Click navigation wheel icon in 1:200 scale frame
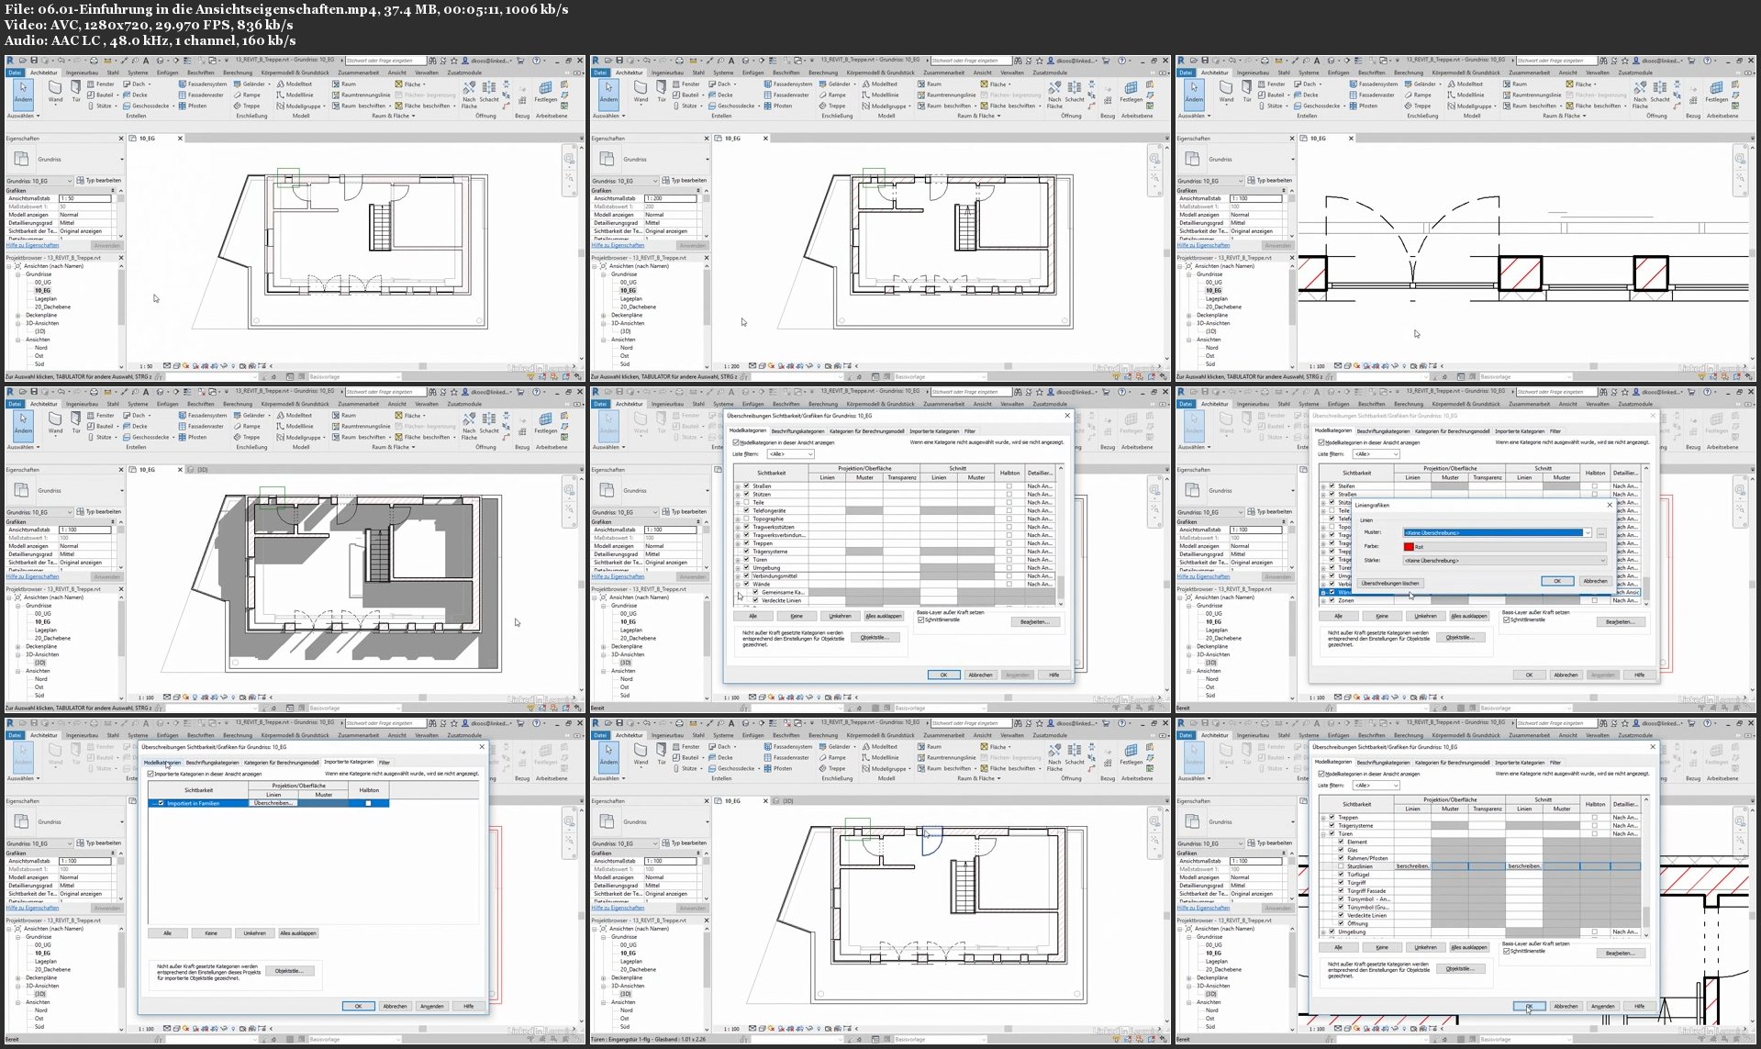This screenshot has height=1049, width=1761. pos(1154,159)
